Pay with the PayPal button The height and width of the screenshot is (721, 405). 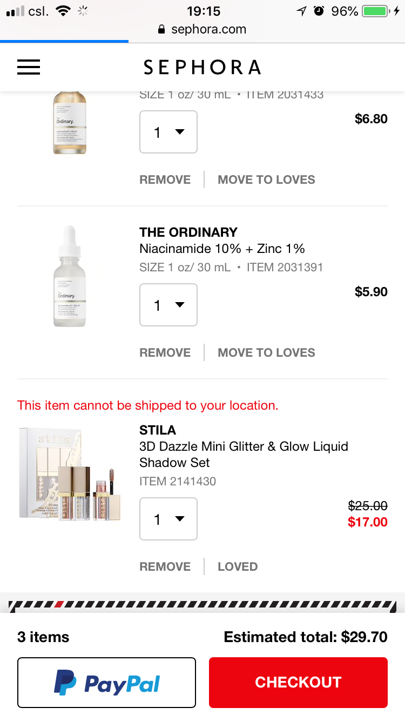tap(106, 683)
